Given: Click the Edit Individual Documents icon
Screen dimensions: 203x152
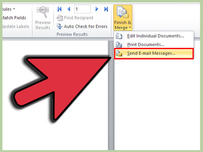Looking at the screenshot, I should 119,36.
